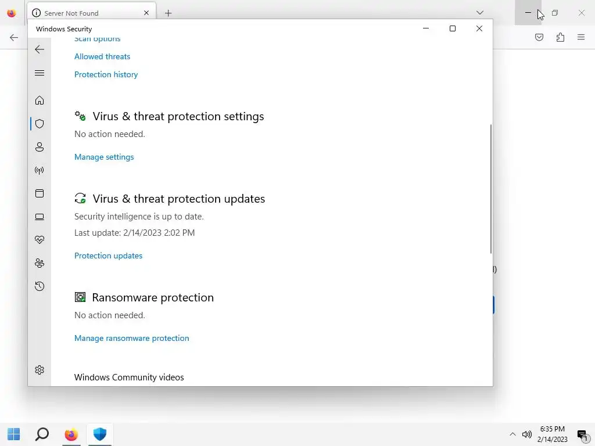Viewport: 595px width, 446px height.
Task: Click the Scan options link
Action: (x=97, y=39)
